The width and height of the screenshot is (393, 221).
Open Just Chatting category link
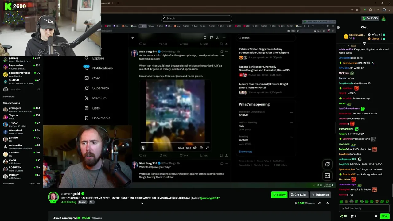click(x=69, y=202)
